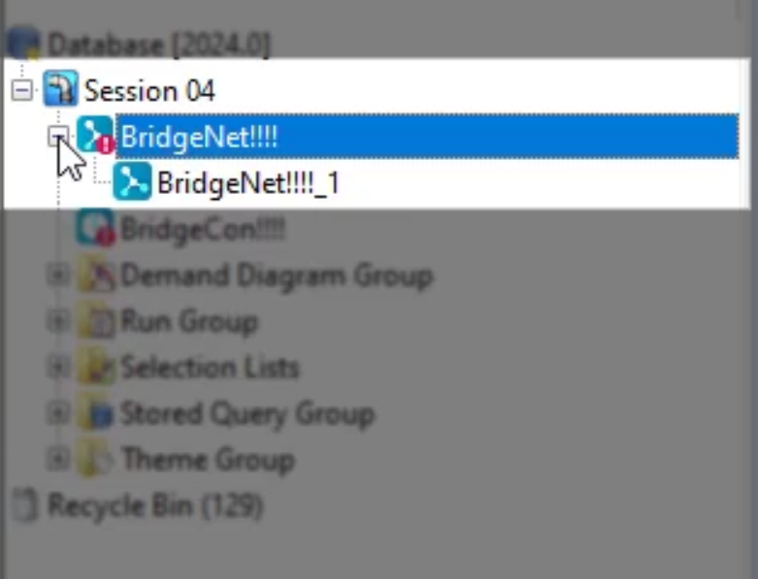Click the Recycle Bin icon
This screenshot has height=579, width=758.
click(24, 505)
